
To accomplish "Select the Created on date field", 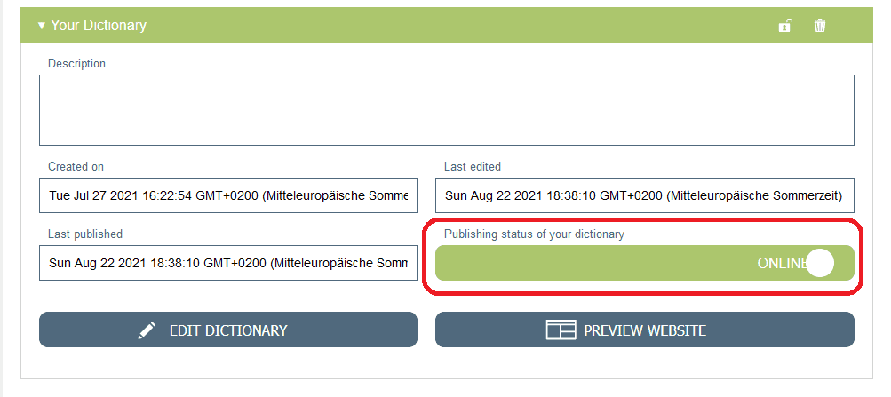I will click(227, 195).
